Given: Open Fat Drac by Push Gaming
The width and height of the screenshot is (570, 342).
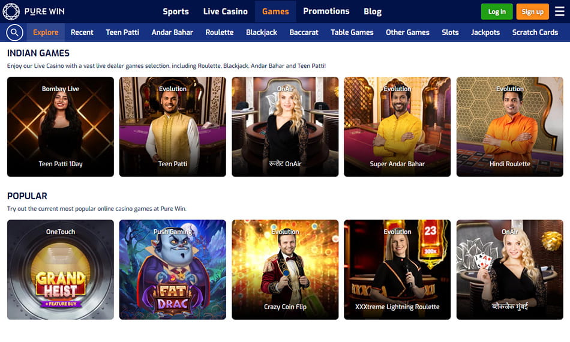Looking at the screenshot, I should (x=173, y=269).
